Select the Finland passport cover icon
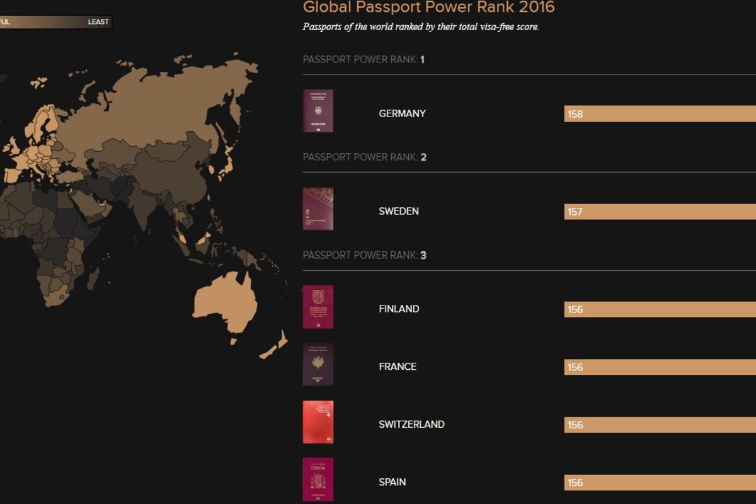 [x=318, y=307]
